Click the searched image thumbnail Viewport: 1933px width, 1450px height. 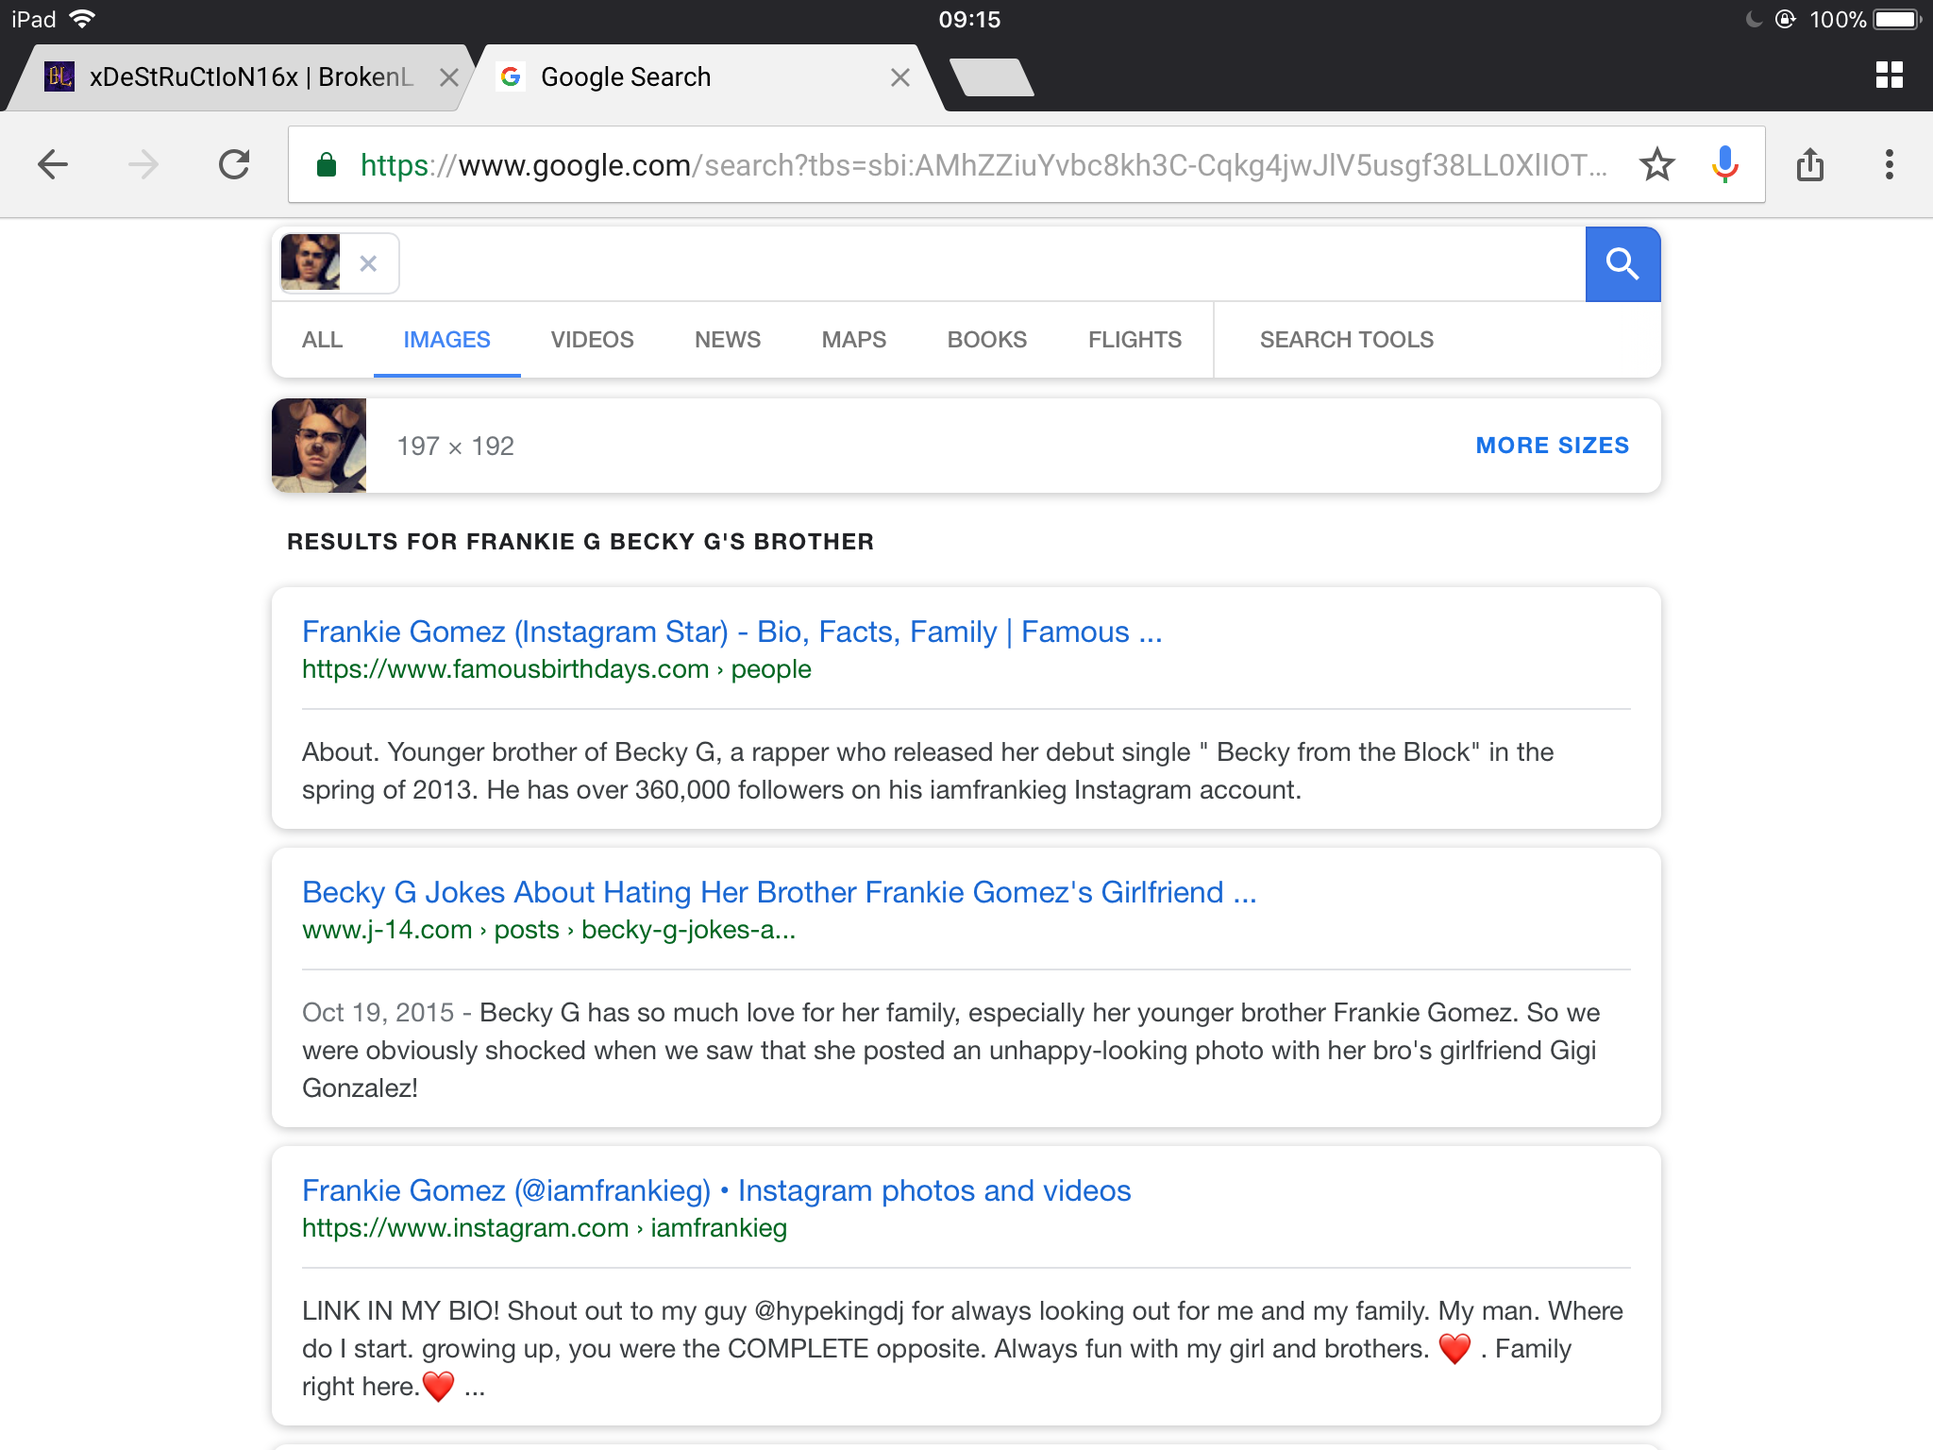pyautogui.click(x=319, y=446)
